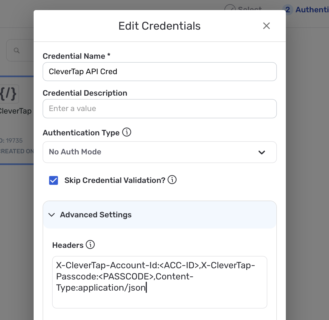Select the {/} CleverTap connector icon
The width and height of the screenshot is (329, 320).
(8, 94)
